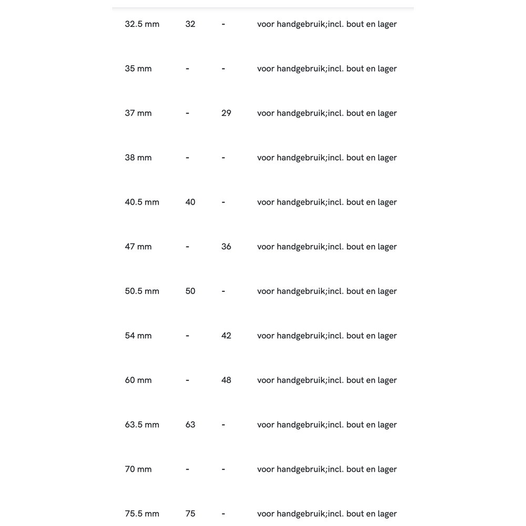Click the 75.5 mm size cell
The image size is (526, 526).
(x=142, y=514)
